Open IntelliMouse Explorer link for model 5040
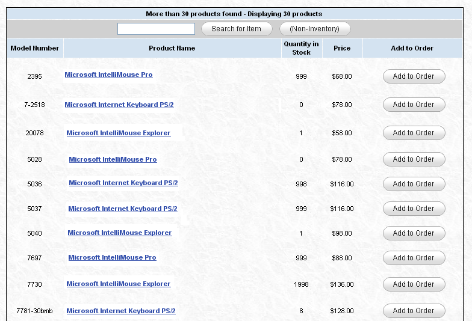The image size is (472, 321). pyautogui.click(x=120, y=233)
